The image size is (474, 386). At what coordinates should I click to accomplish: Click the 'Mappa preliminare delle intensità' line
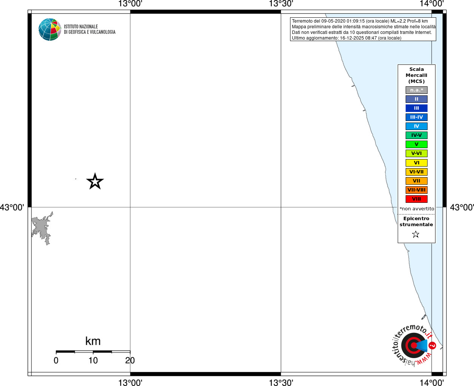click(364, 27)
